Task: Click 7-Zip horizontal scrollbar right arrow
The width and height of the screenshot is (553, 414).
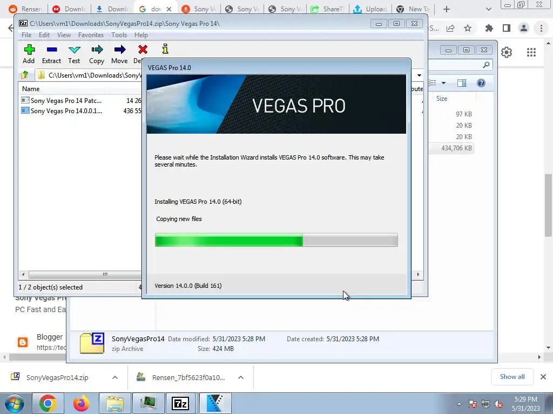Action: click(x=419, y=274)
